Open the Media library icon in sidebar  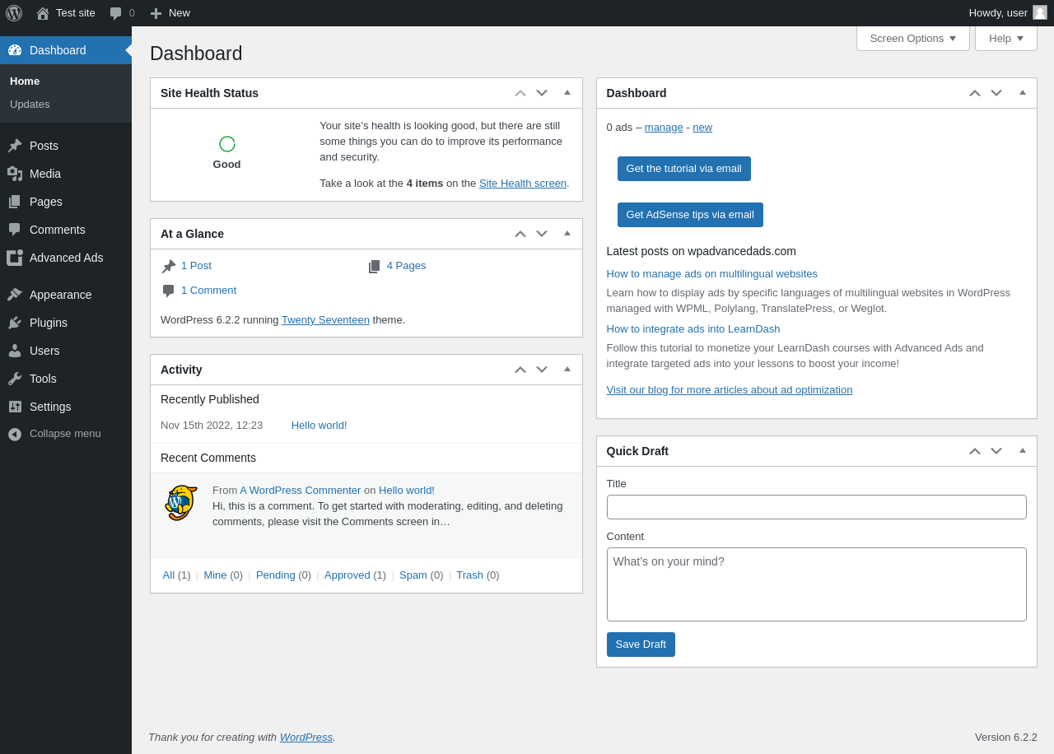[15, 174]
